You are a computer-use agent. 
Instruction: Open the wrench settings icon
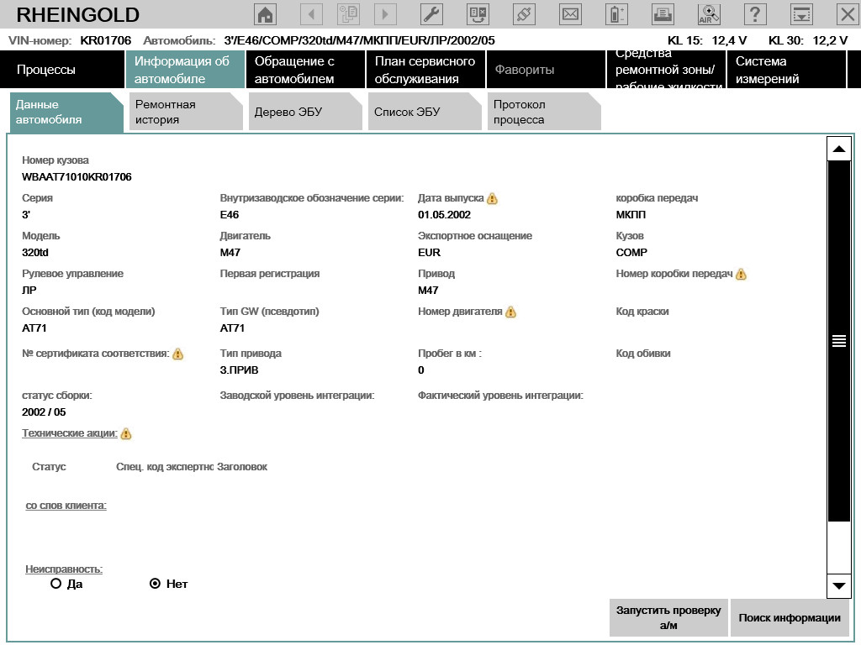click(431, 14)
